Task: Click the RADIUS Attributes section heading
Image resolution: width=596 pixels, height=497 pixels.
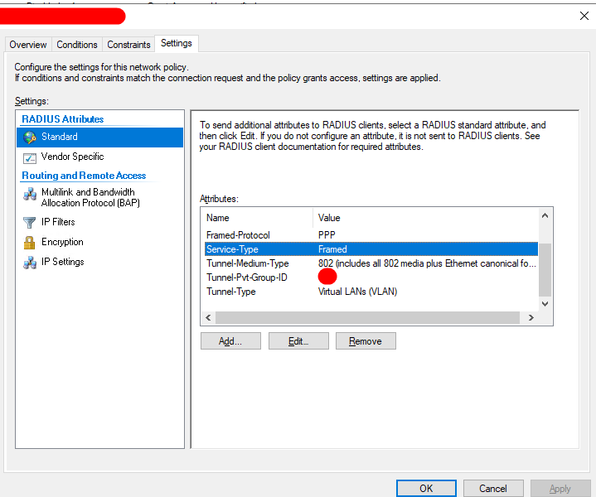Action: coord(63,119)
